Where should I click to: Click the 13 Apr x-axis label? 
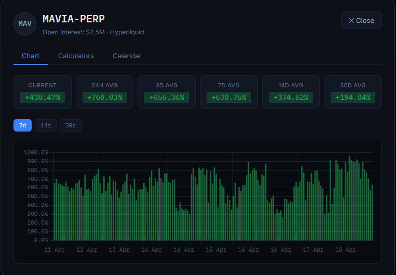[x=119, y=250]
